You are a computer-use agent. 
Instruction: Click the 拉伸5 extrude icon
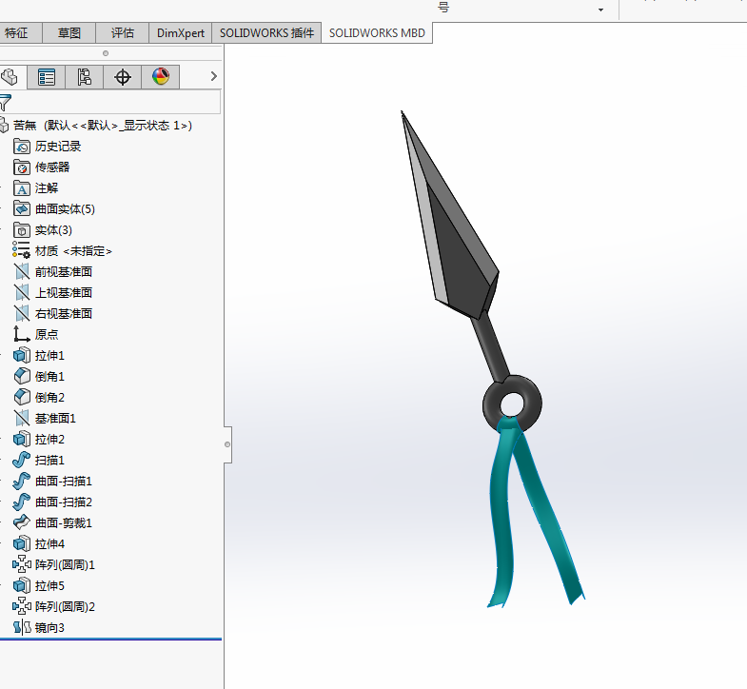coord(22,585)
